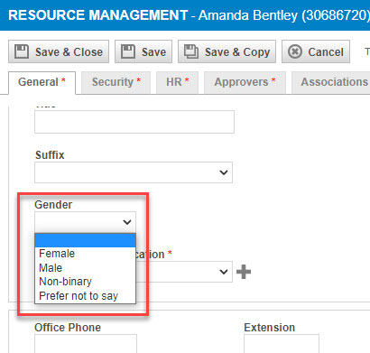Cancel the resource edits
This screenshot has height=353, width=370.
[x=316, y=51]
